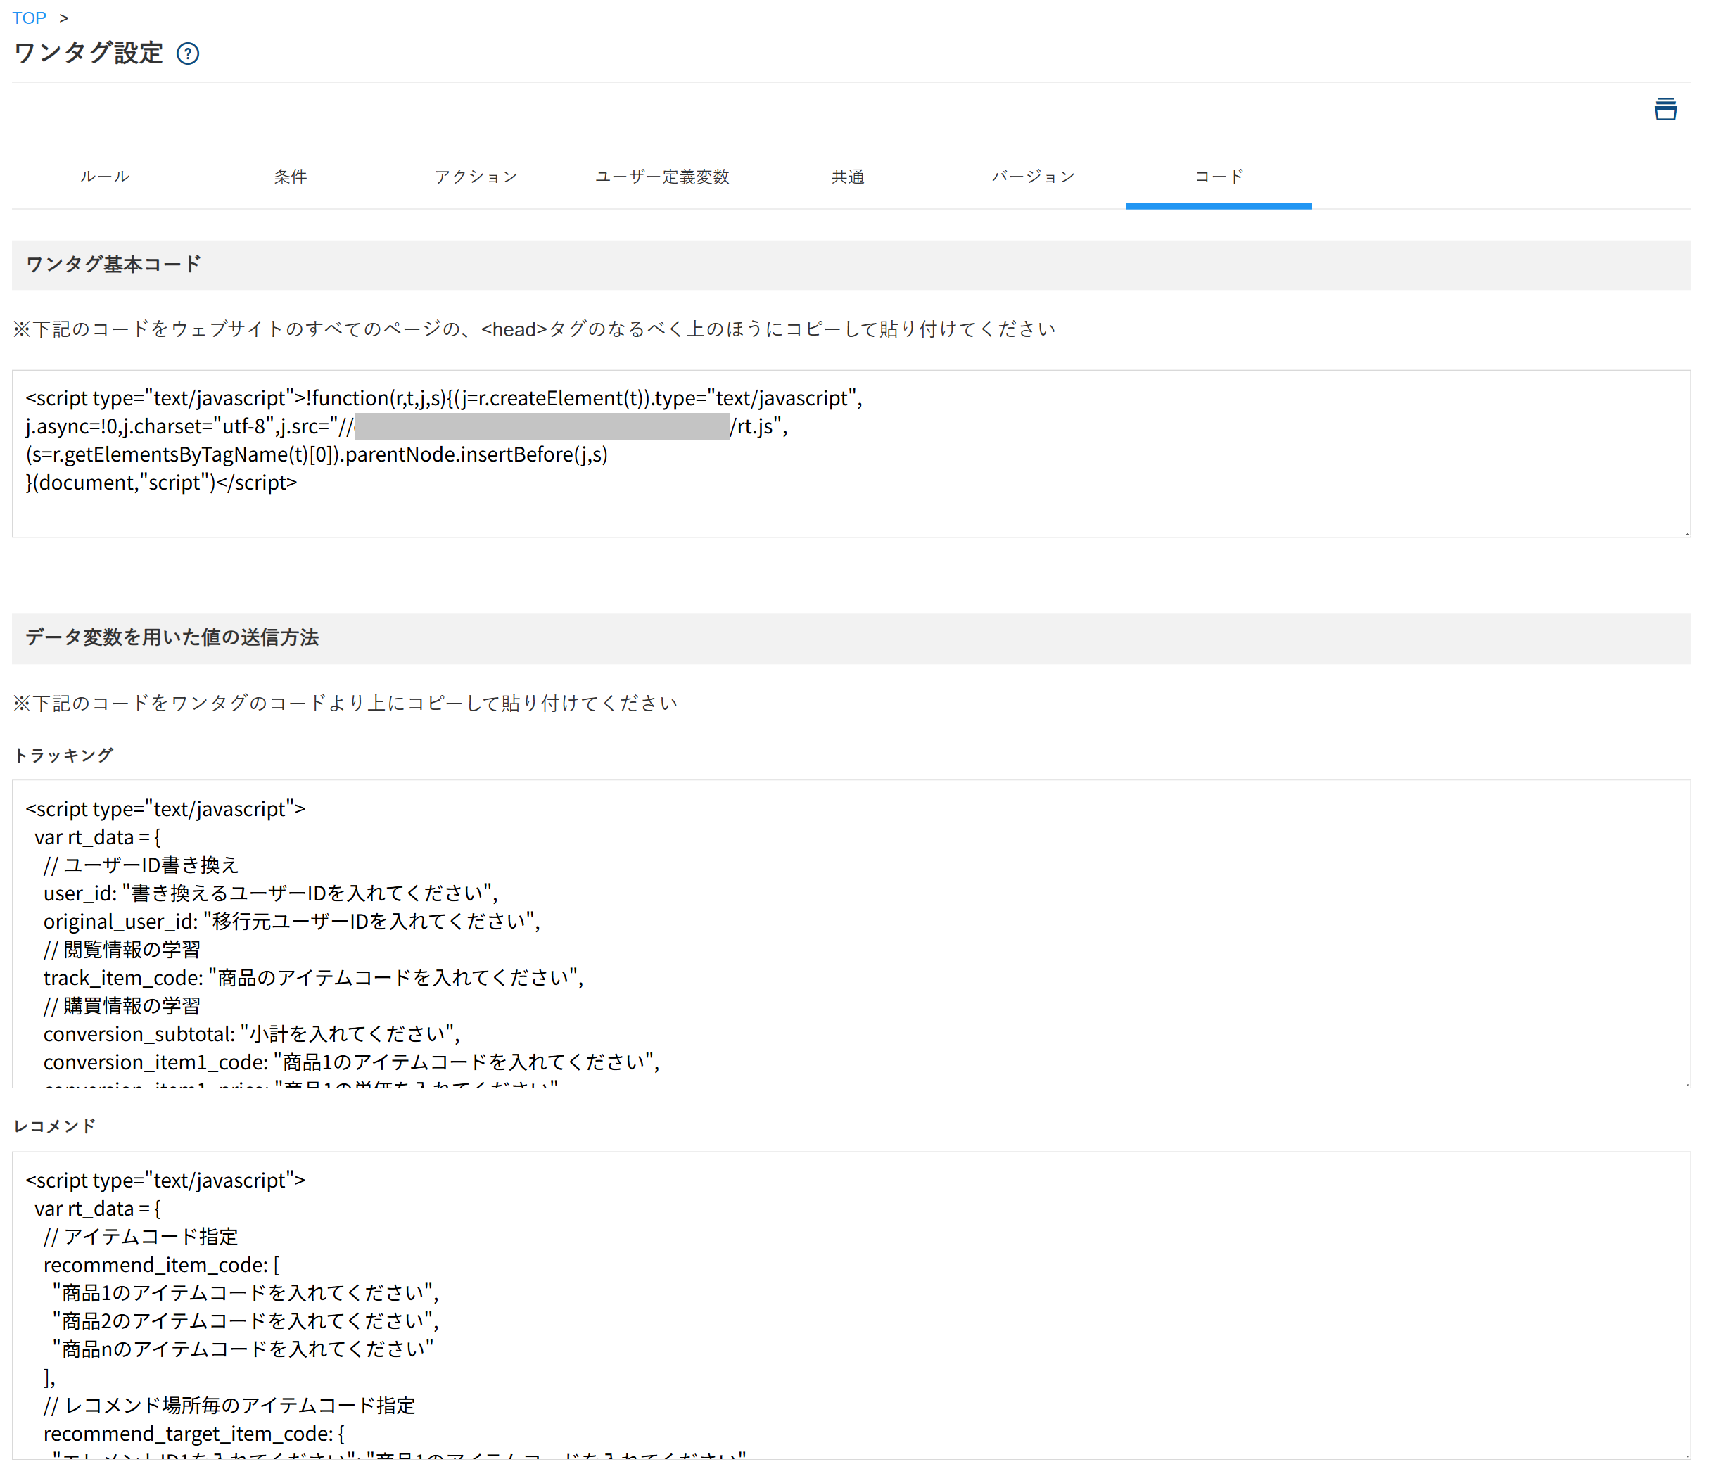This screenshot has height=1483, width=1716.
Task: Click the // 閲覧情報の学習 comment
Action: [122, 950]
